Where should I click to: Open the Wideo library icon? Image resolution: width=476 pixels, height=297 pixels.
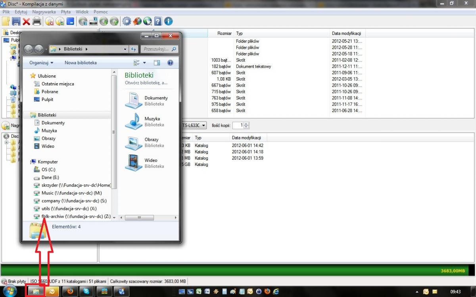pyautogui.click(x=134, y=162)
